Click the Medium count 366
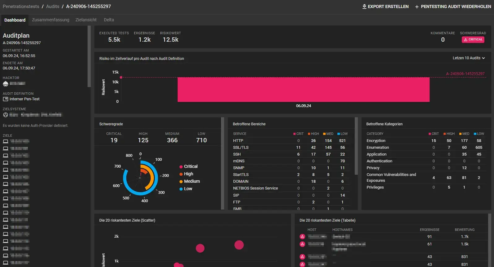Screen dimensions: 494x267 click(x=172, y=140)
